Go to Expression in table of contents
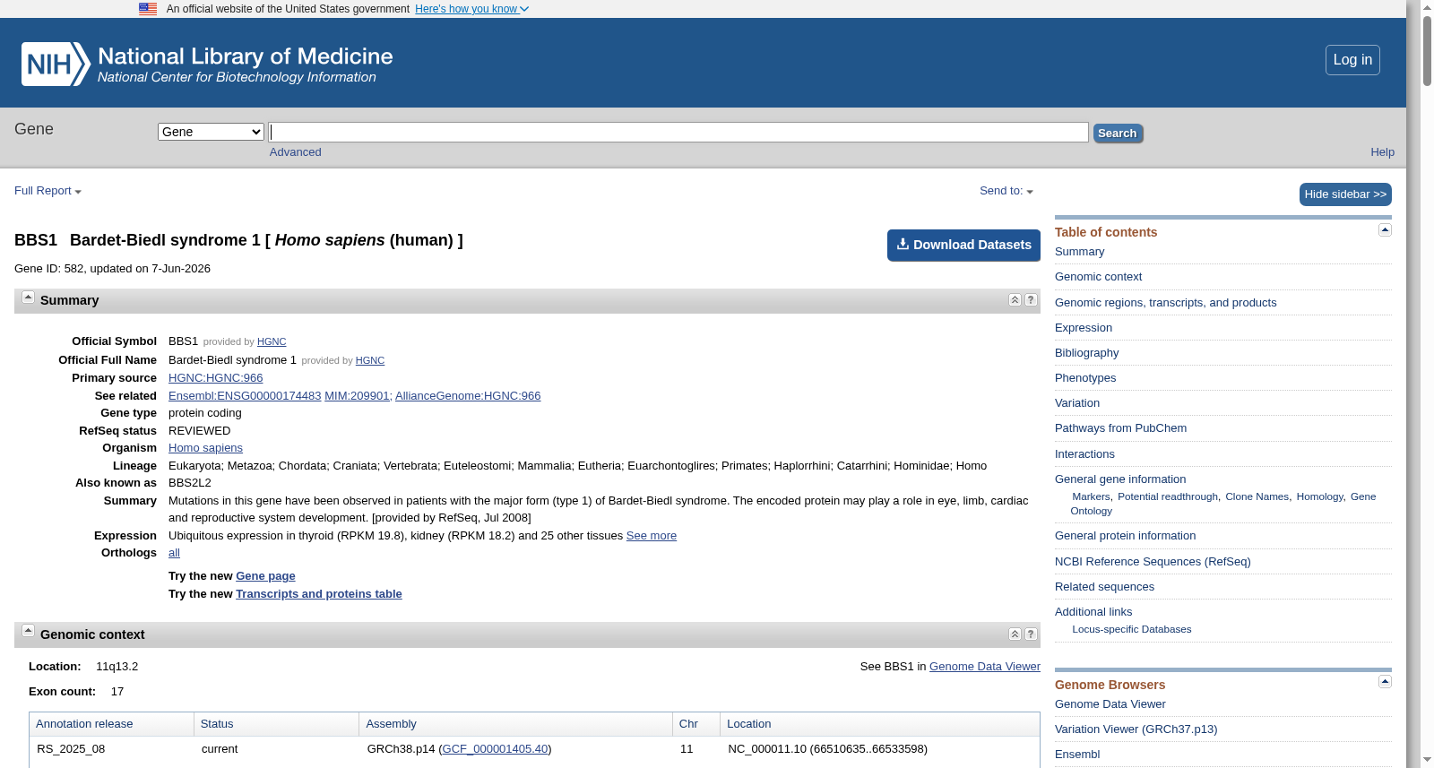This screenshot has width=1434, height=768. (x=1084, y=328)
